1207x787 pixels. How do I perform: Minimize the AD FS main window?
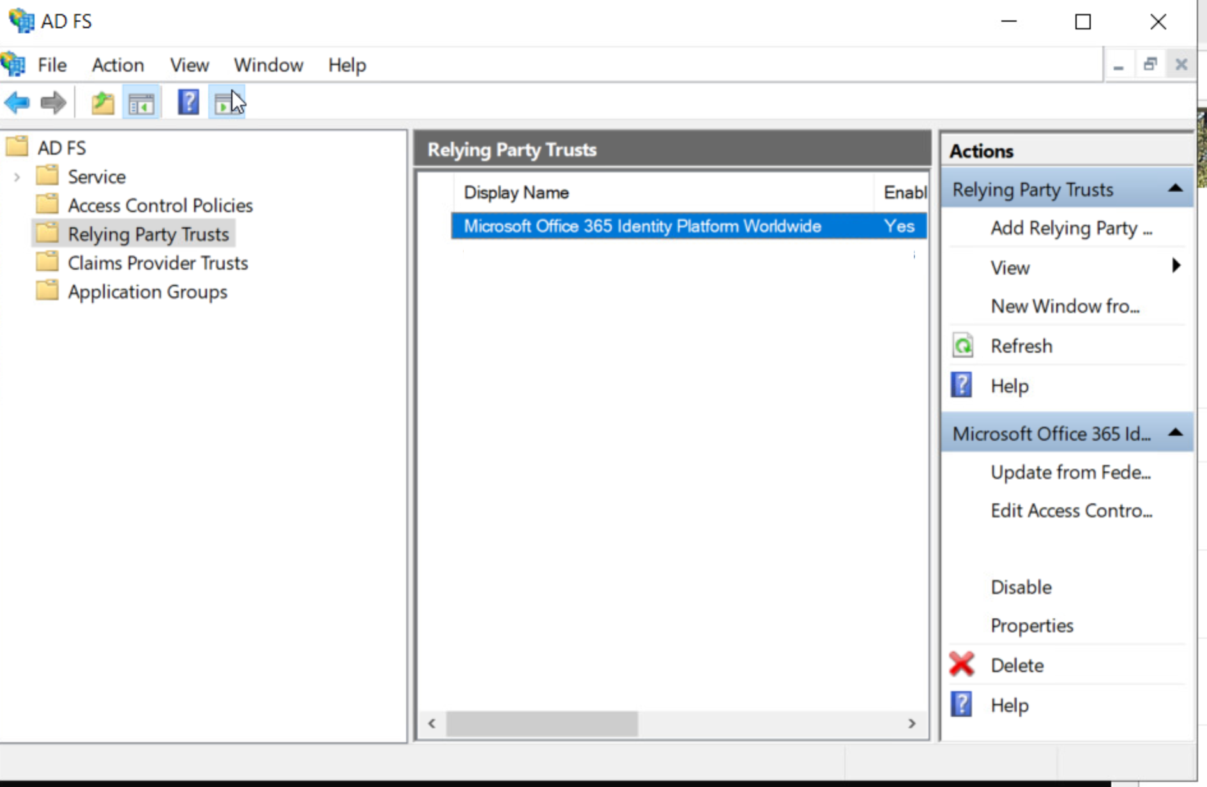coord(1008,22)
